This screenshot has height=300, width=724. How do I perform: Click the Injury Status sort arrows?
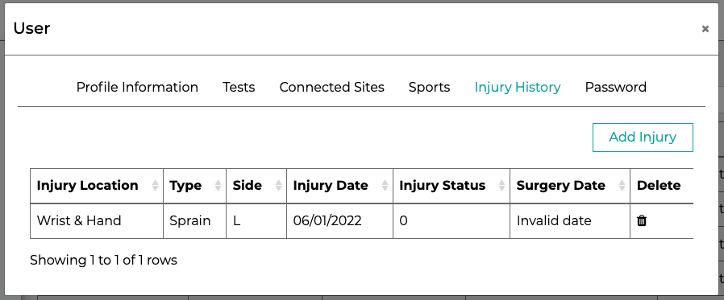[x=502, y=186]
